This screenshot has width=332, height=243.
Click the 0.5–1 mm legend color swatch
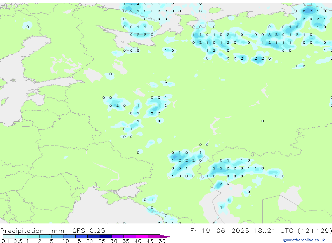(x=21, y=236)
